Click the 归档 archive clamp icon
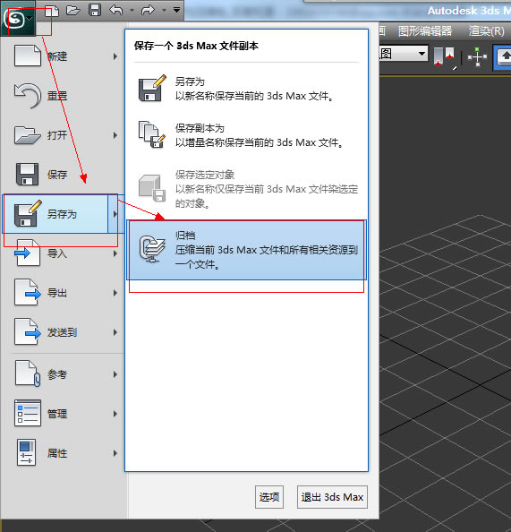The height and width of the screenshot is (532, 511). click(152, 249)
